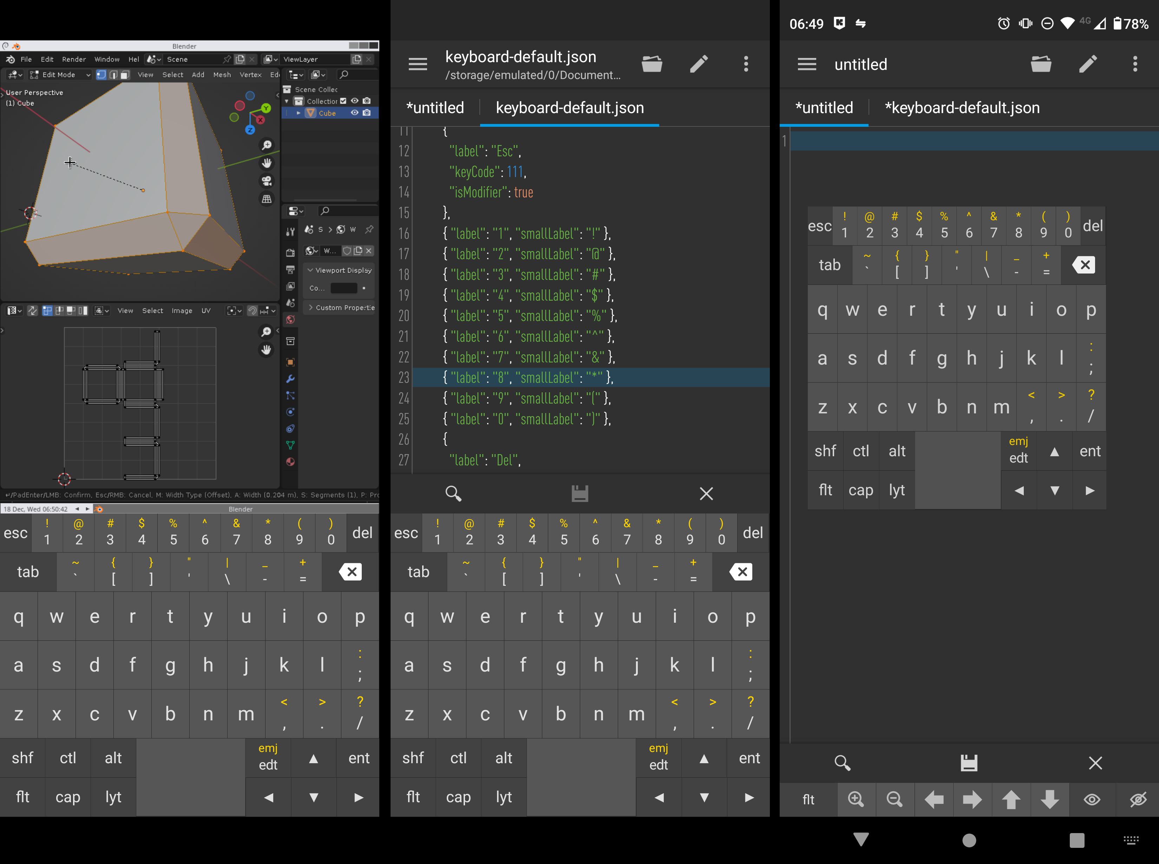This screenshot has height=864, width=1159.
Task: Tap the ent key on the floating keyboard
Action: coord(1090,451)
